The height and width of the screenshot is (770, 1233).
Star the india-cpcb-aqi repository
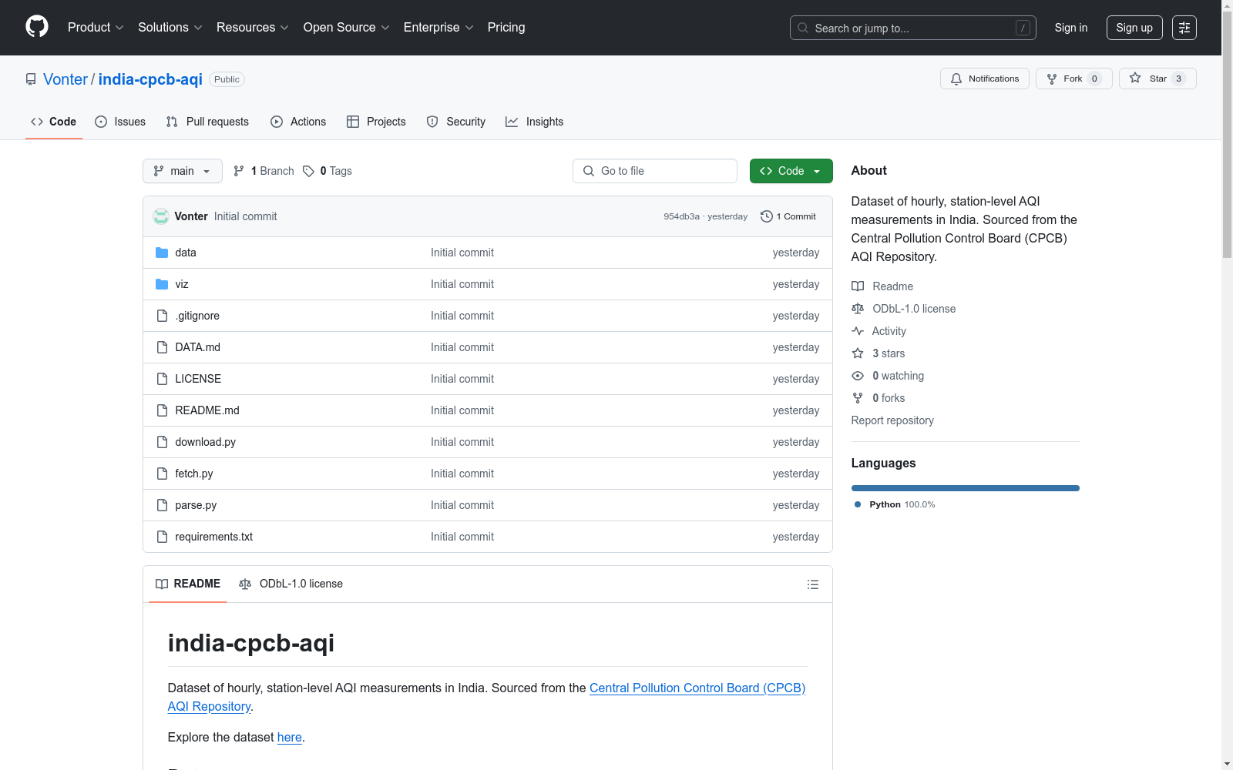pyautogui.click(x=1157, y=79)
